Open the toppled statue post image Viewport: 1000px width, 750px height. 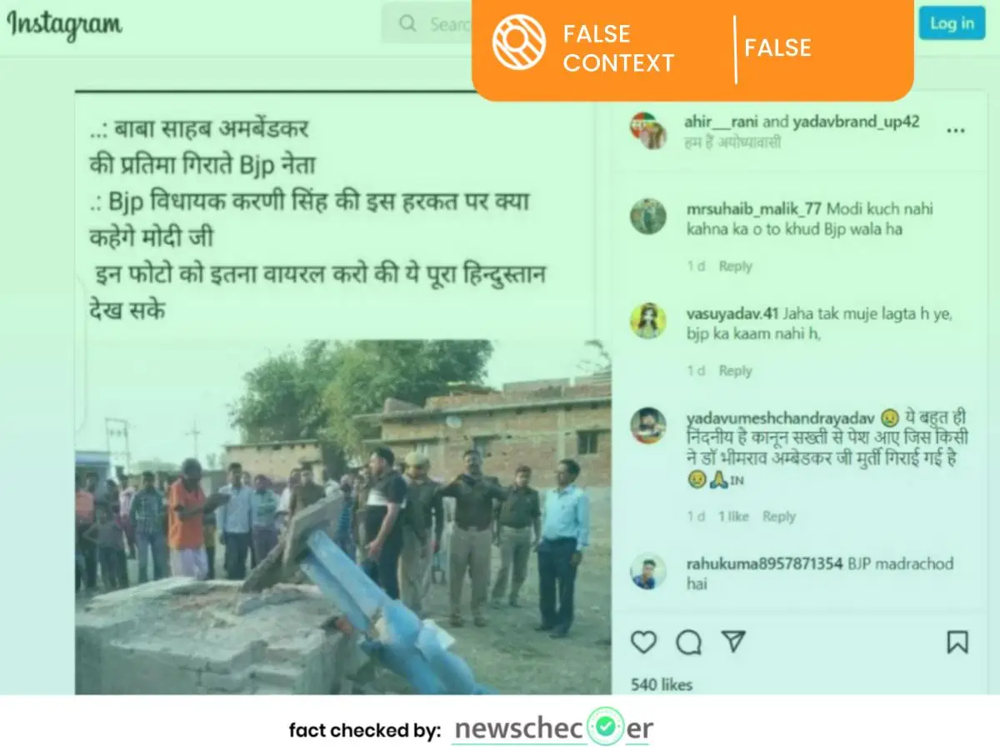(x=343, y=517)
